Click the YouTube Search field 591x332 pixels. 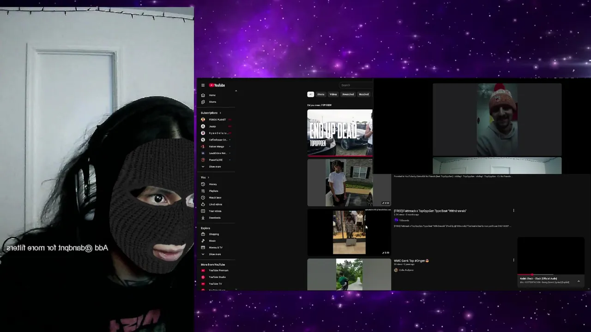[356, 85]
